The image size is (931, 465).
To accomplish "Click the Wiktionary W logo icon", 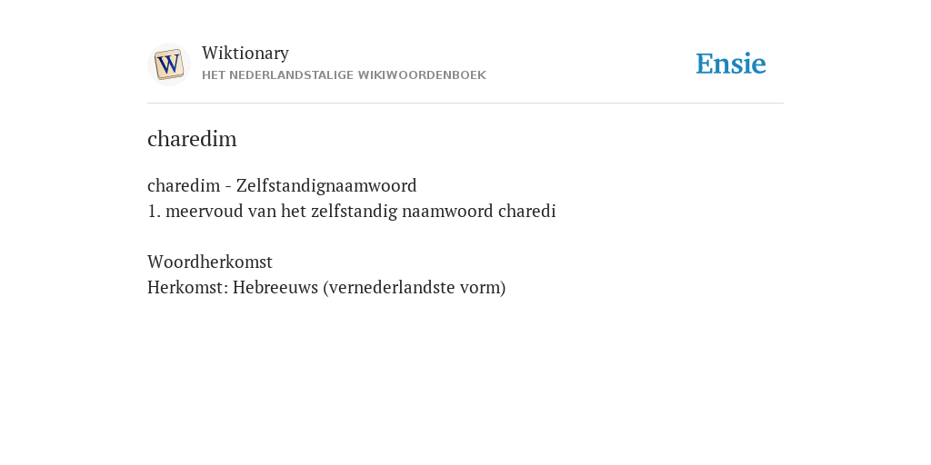I will (x=168, y=64).
